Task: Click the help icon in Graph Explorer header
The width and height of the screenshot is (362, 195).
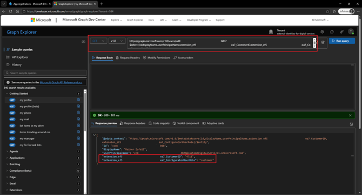Action: pyautogui.click(x=332, y=32)
